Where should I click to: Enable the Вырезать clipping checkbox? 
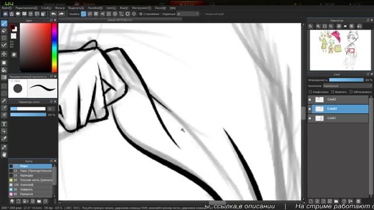click(333, 92)
